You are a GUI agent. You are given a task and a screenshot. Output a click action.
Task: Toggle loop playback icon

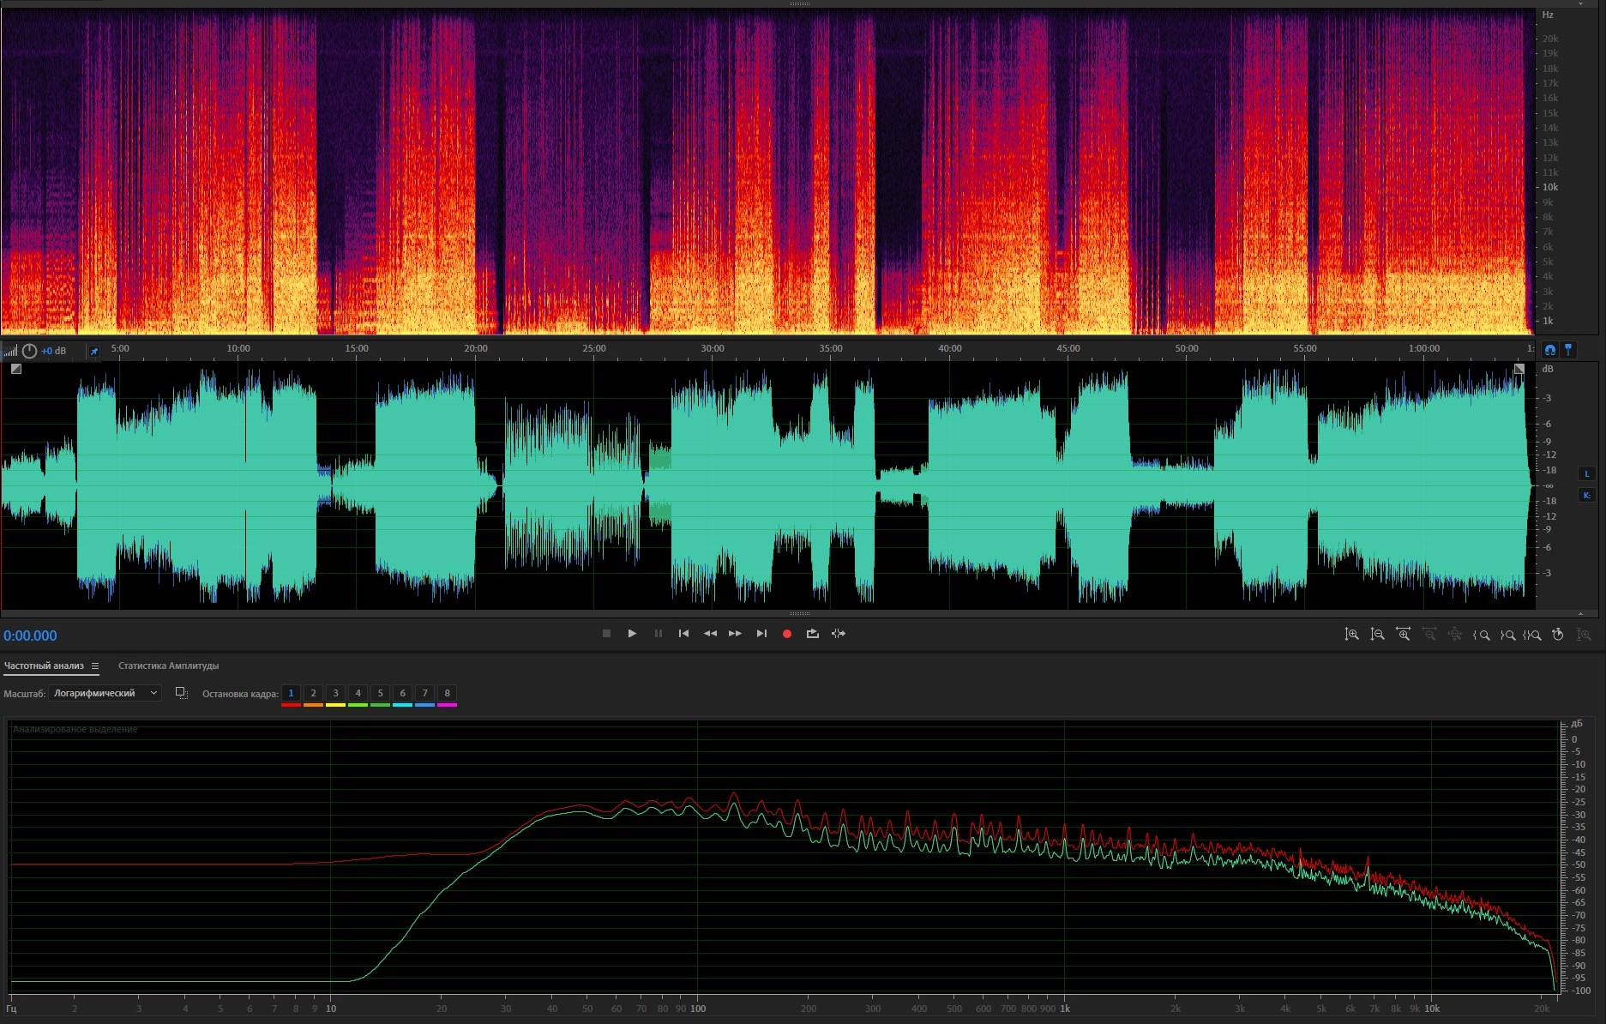tap(812, 634)
